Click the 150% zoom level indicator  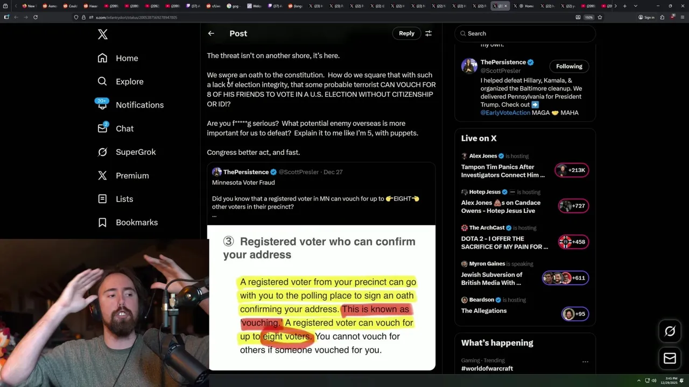coord(589,17)
